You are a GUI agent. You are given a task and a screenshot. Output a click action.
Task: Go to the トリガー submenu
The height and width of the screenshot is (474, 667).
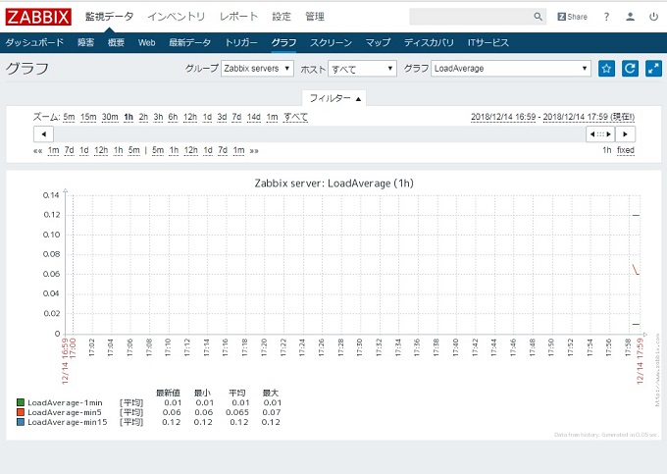[x=240, y=42]
